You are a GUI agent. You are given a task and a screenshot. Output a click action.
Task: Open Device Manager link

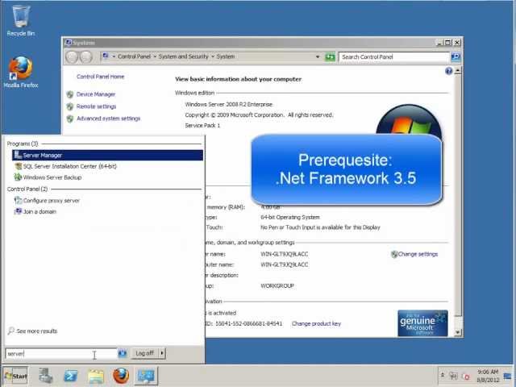click(96, 94)
